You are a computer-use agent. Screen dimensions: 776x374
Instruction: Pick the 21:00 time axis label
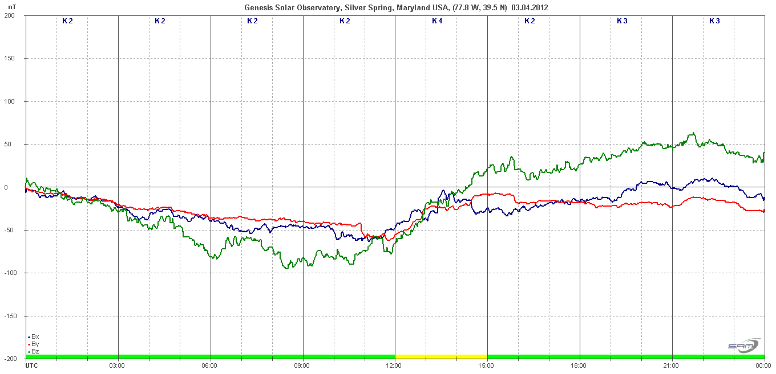tap(672, 365)
